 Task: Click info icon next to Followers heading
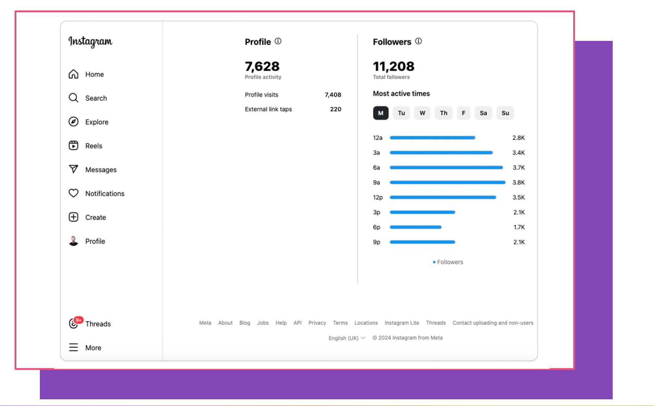pyautogui.click(x=418, y=41)
